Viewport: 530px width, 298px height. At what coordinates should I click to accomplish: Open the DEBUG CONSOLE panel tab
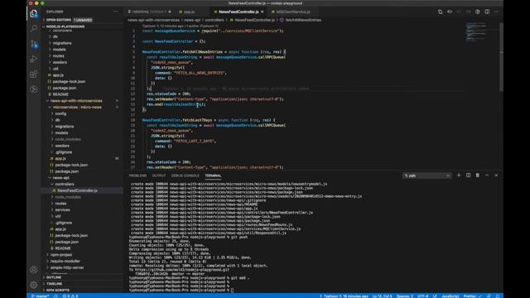pyautogui.click(x=185, y=175)
